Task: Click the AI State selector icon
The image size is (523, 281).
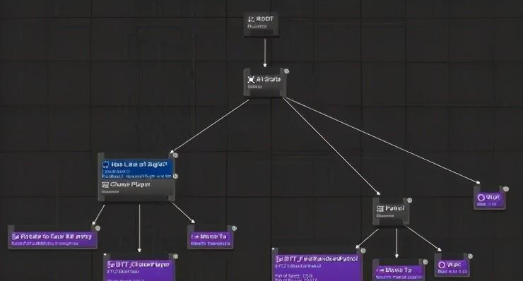Action: (x=251, y=79)
